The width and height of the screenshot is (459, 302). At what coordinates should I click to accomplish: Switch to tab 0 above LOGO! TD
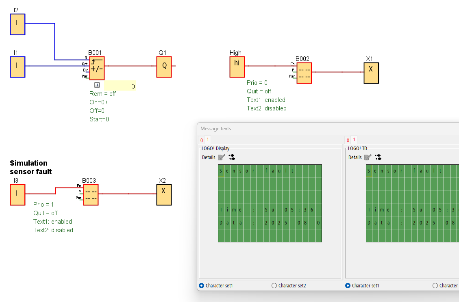pos(348,140)
